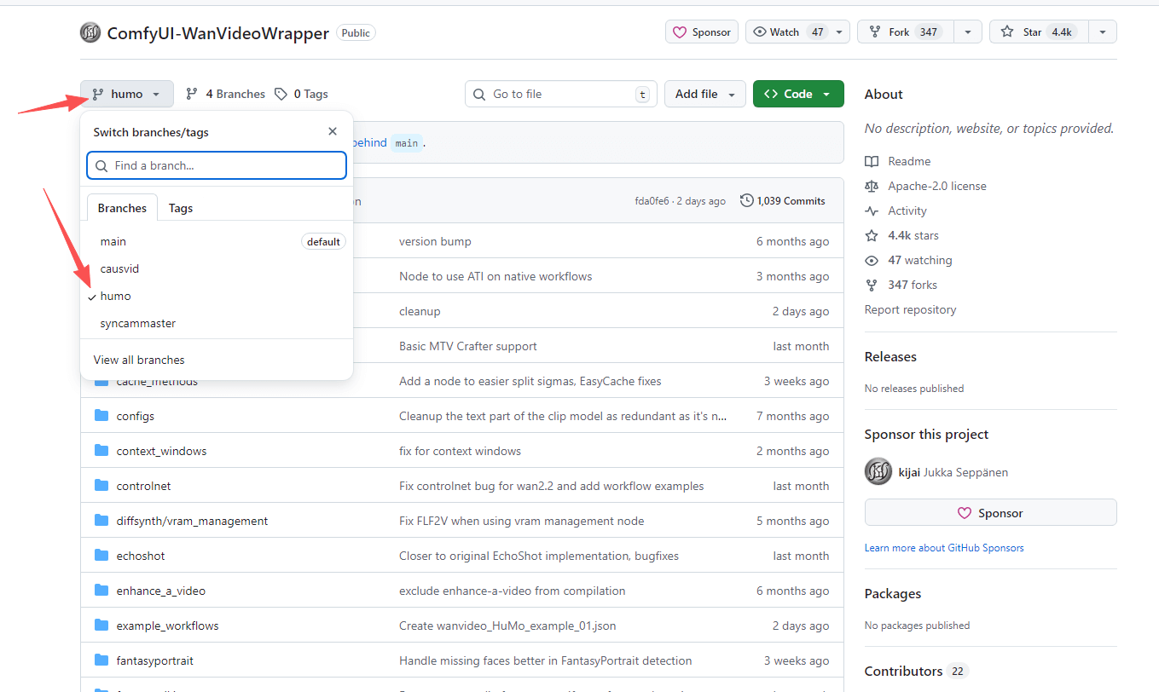Click the book icon beside Readme
Viewport: 1159px width, 692px height.
(x=872, y=161)
